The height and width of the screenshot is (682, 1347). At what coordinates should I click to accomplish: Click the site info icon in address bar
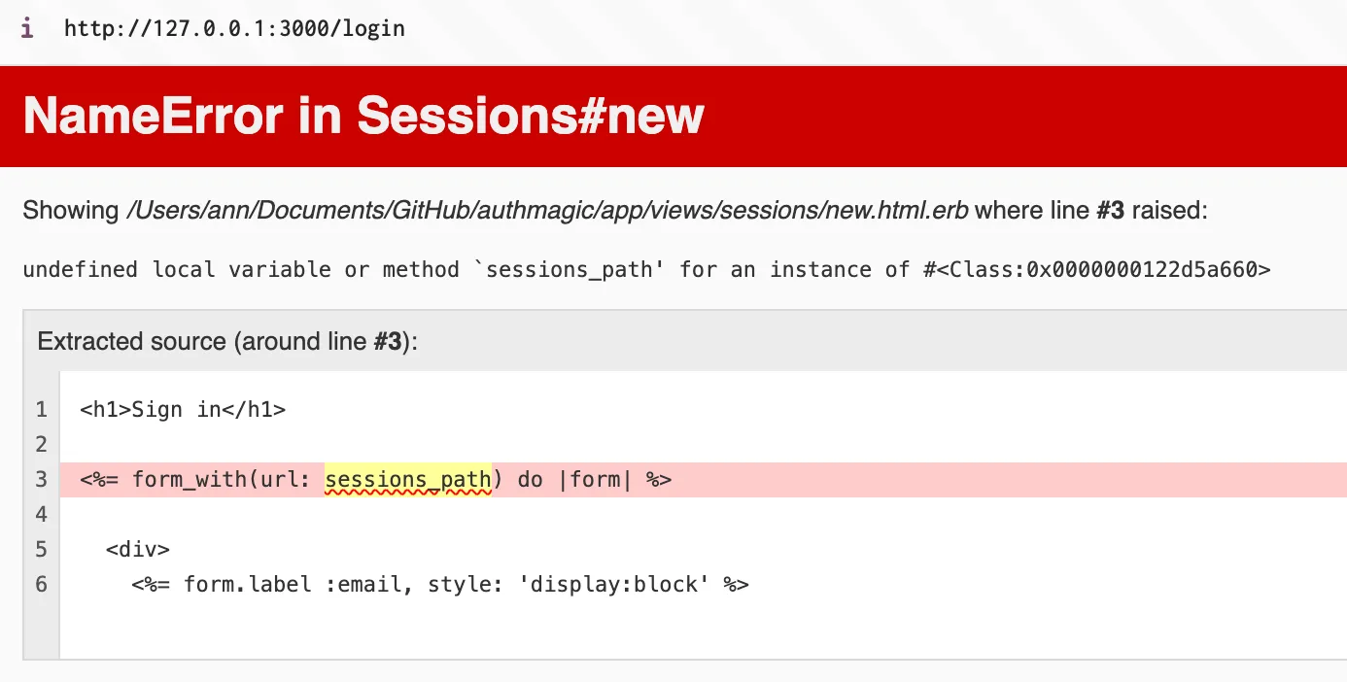27,28
